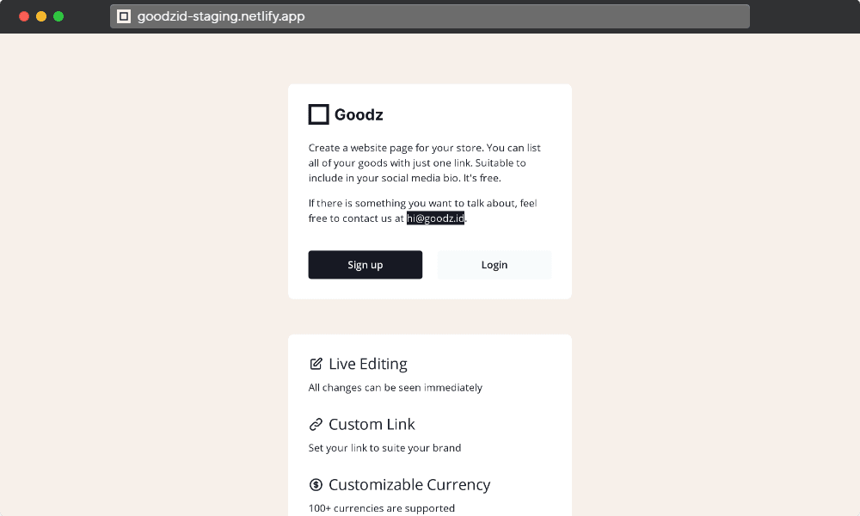
Task: Maximize the window with green button
Action: point(58,16)
